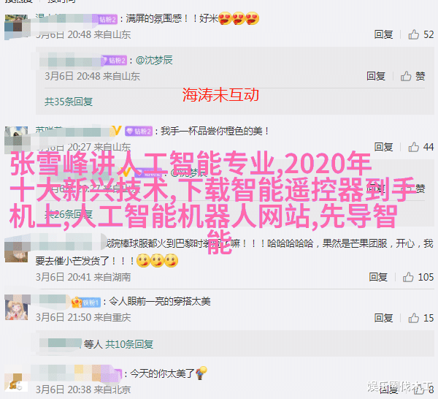Expand 共26条回复 replies
438x399 pixels.
(x=69, y=215)
